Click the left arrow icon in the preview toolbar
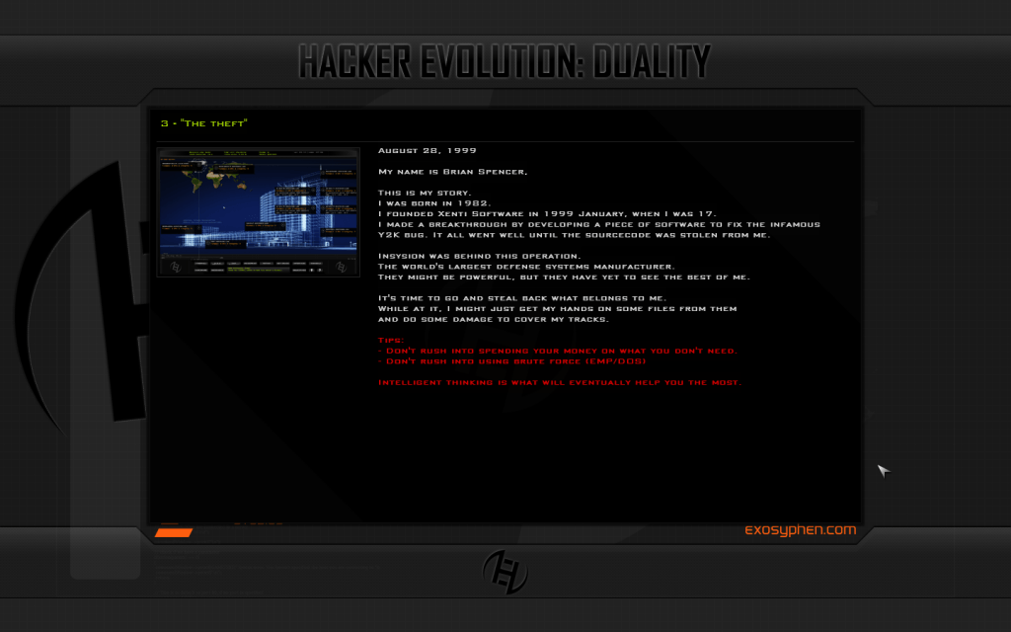 312,271
